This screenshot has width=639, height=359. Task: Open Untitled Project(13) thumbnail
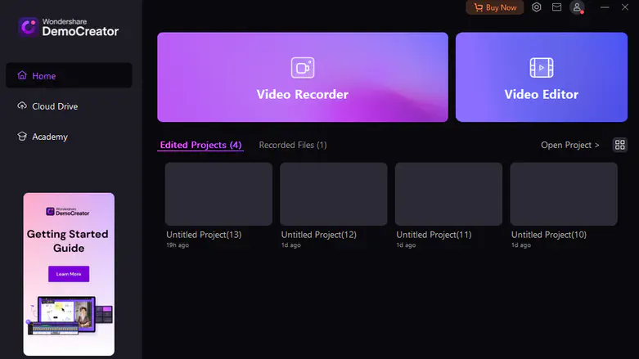coord(218,194)
